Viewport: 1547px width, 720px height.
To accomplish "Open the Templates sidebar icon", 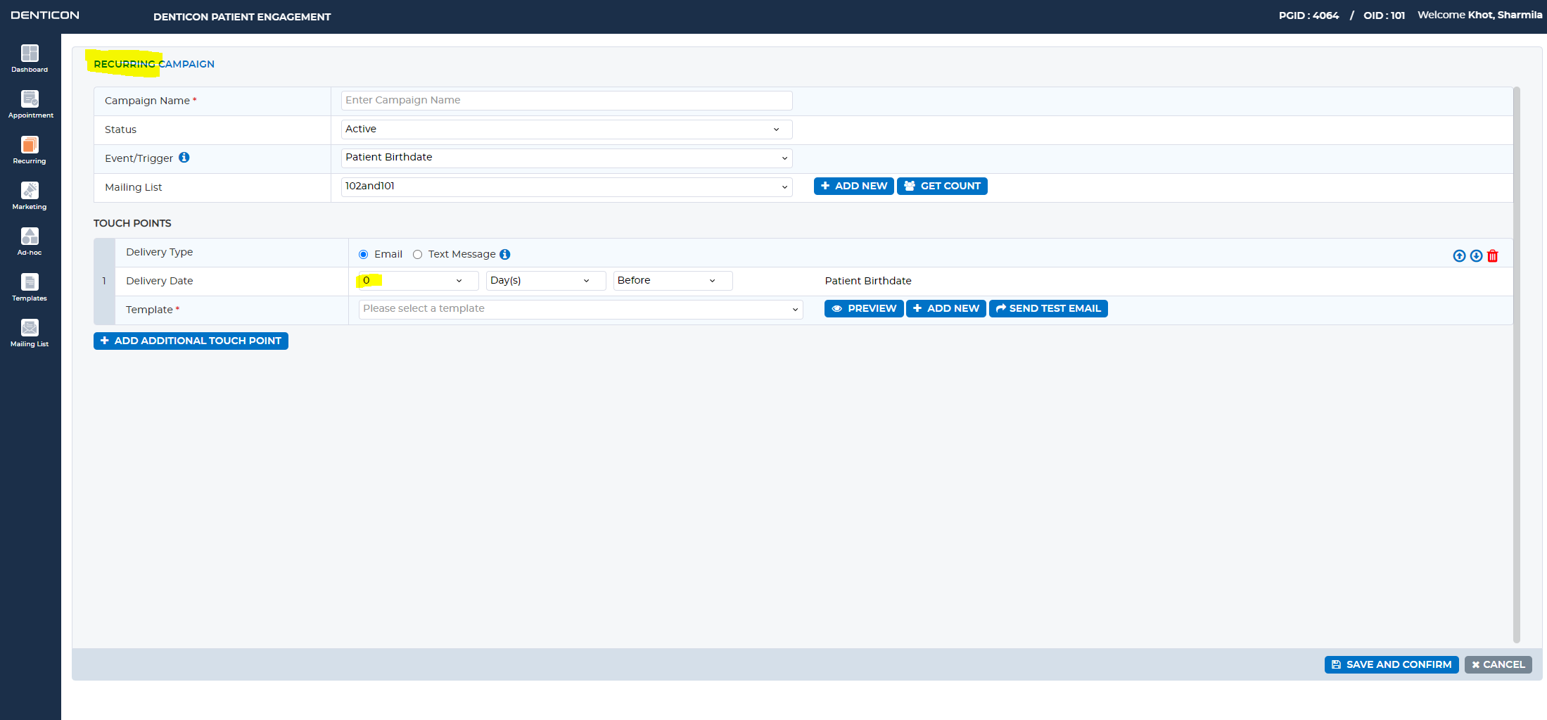I will pos(30,287).
